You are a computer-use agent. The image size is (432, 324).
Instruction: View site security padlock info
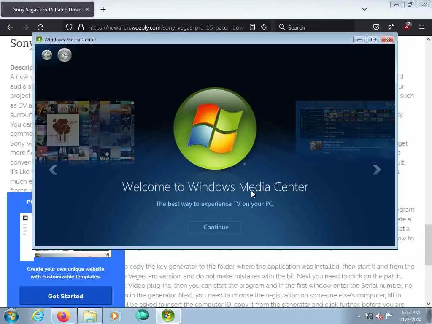click(x=81, y=27)
